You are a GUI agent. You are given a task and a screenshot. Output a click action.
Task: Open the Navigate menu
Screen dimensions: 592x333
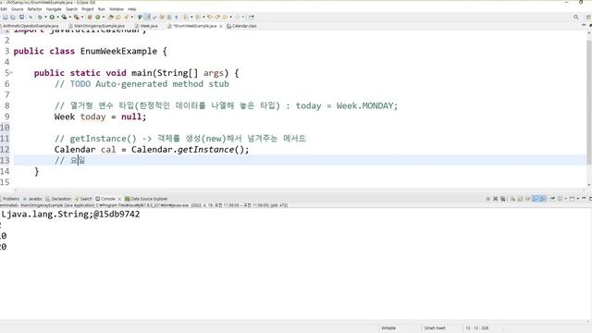(x=54, y=9)
